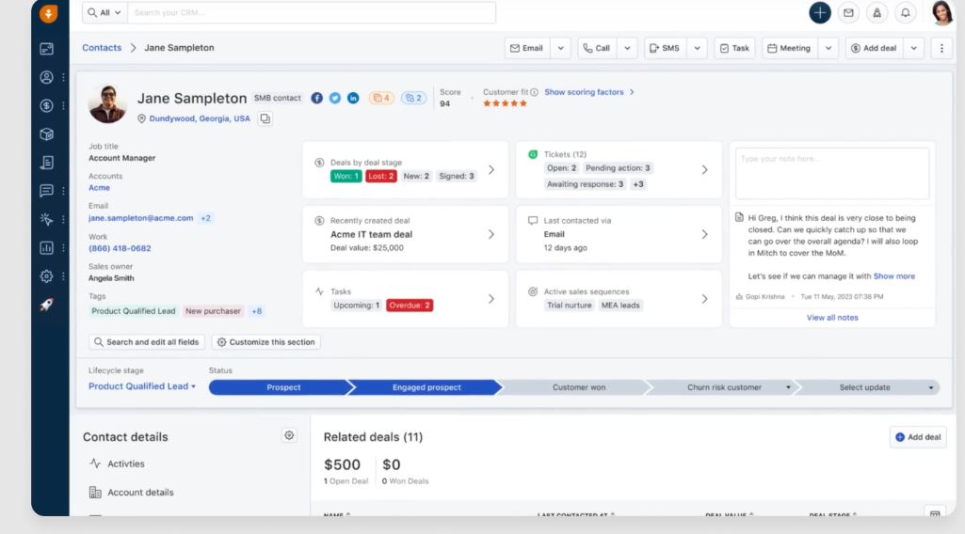Click Search and edit all fields
This screenshot has height=534, width=965.
[147, 342]
